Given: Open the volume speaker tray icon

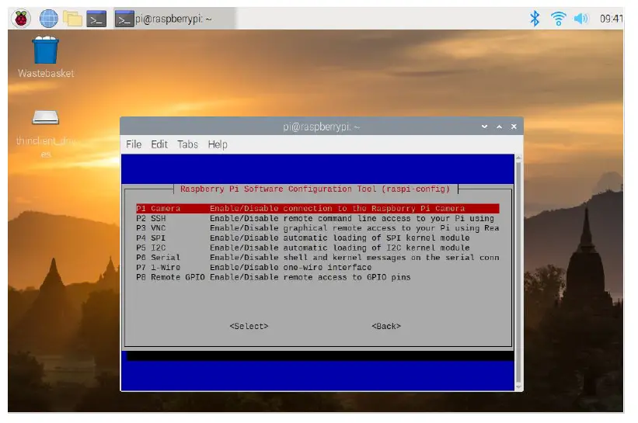Looking at the screenshot, I should click(581, 19).
